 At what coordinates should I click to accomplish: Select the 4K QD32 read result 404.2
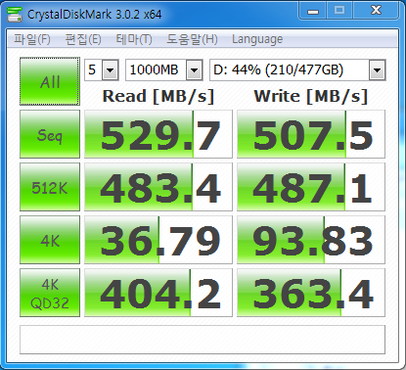158,293
